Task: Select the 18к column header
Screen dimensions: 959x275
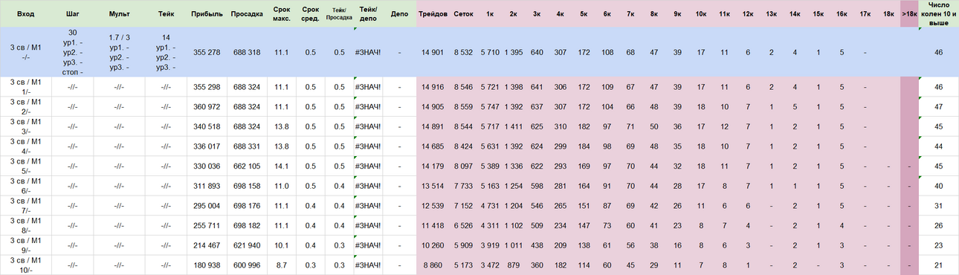Action: pos(888,14)
